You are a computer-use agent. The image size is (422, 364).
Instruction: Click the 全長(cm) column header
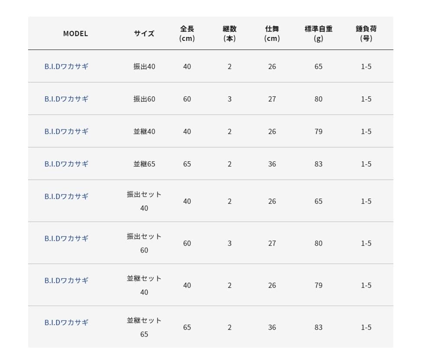(x=187, y=33)
